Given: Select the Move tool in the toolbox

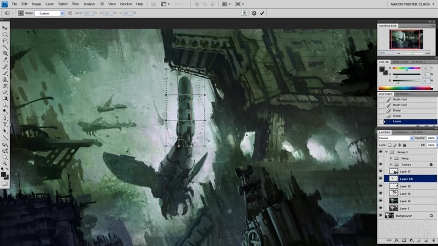Looking at the screenshot, I should click(5, 28).
